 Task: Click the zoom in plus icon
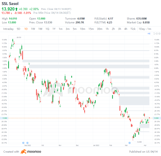click(x=159, y=34)
